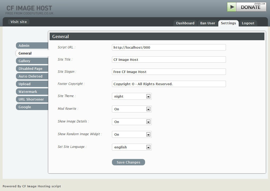The height and width of the screenshot is (191, 270).
Task: Expand Show Random Image Widgit dropdown
Action: [x=132, y=135]
